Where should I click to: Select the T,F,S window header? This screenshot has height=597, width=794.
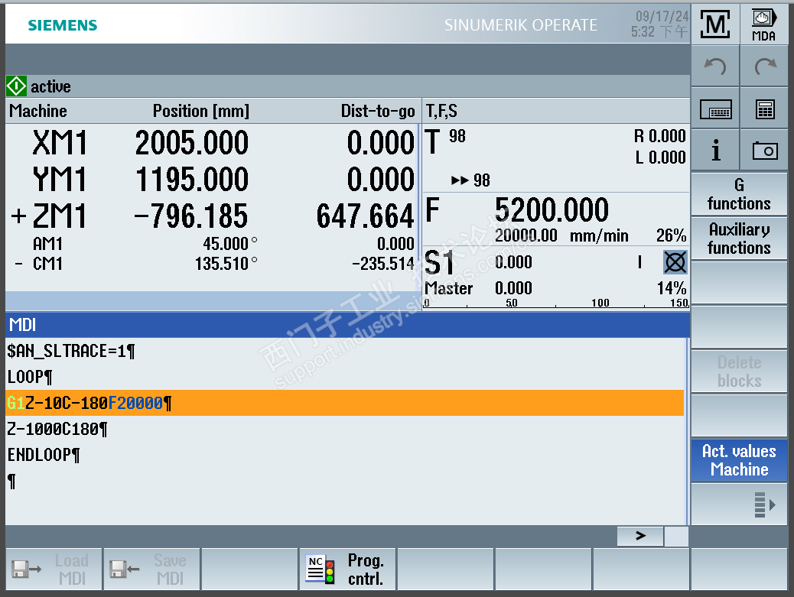(556, 111)
